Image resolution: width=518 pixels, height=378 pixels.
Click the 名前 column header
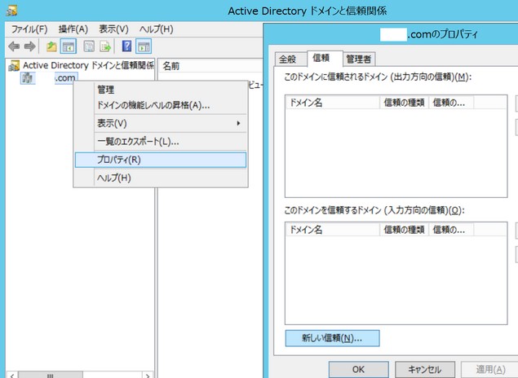coord(210,66)
